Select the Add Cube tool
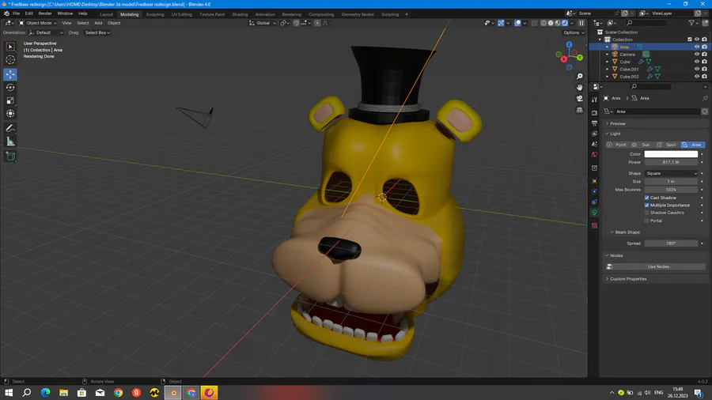The width and height of the screenshot is (712, 400). pyautogui.click(x=10, y=157)
